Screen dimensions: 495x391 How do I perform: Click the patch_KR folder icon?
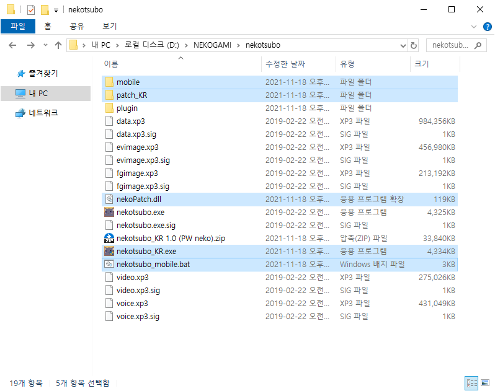pyautogui.click(x=109, y=95)
